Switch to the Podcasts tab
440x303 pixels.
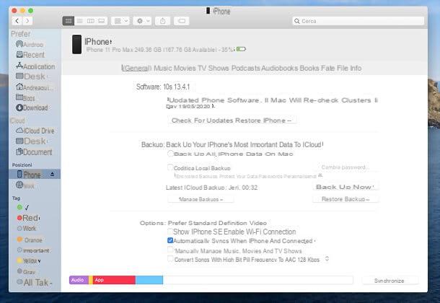[246, 68]
